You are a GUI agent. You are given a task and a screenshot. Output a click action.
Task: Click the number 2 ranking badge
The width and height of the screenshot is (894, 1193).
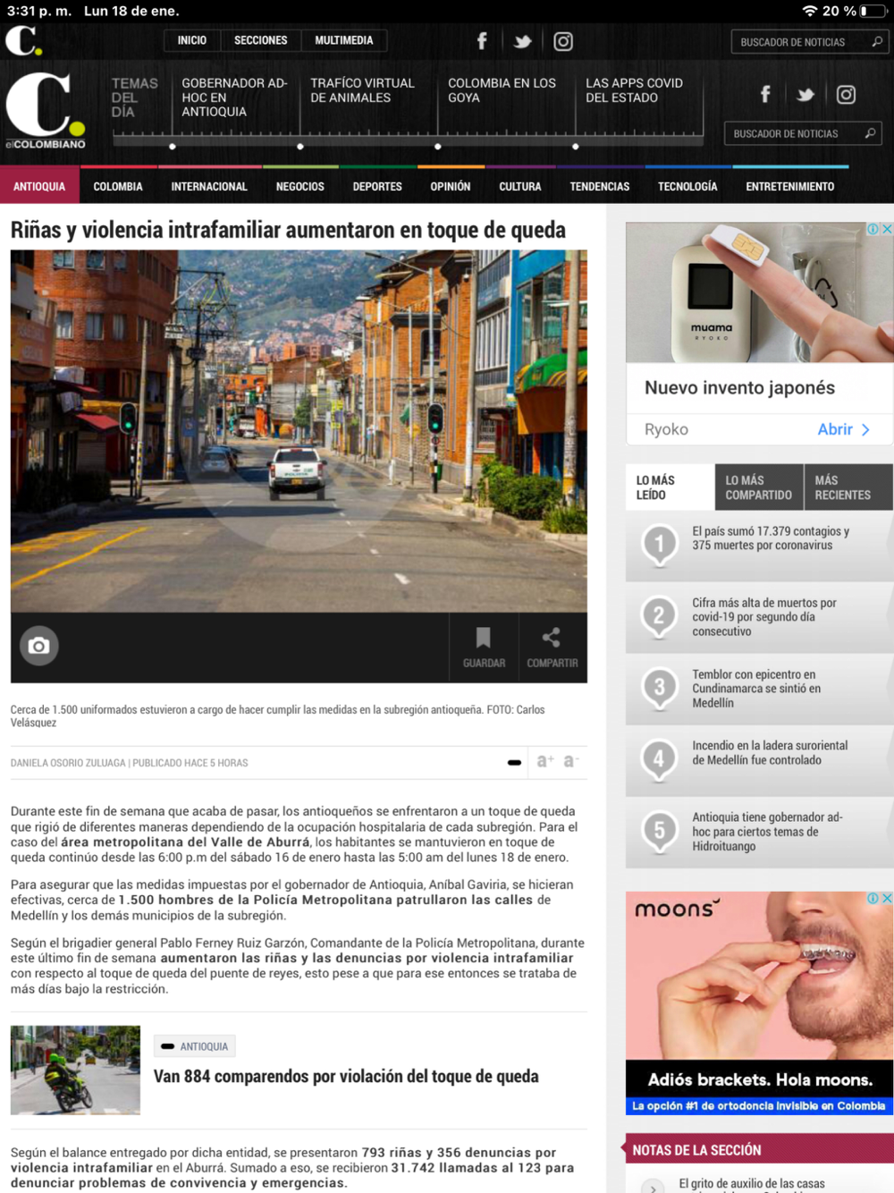click(x=660, y=616)
